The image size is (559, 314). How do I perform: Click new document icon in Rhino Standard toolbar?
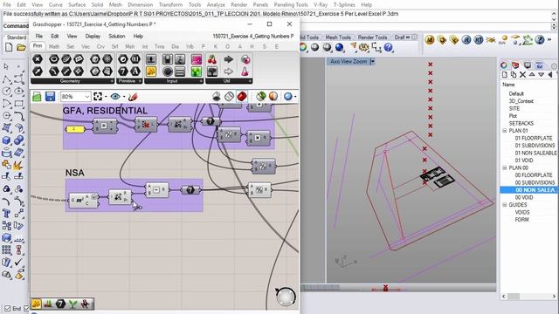(x=9, y=47)
